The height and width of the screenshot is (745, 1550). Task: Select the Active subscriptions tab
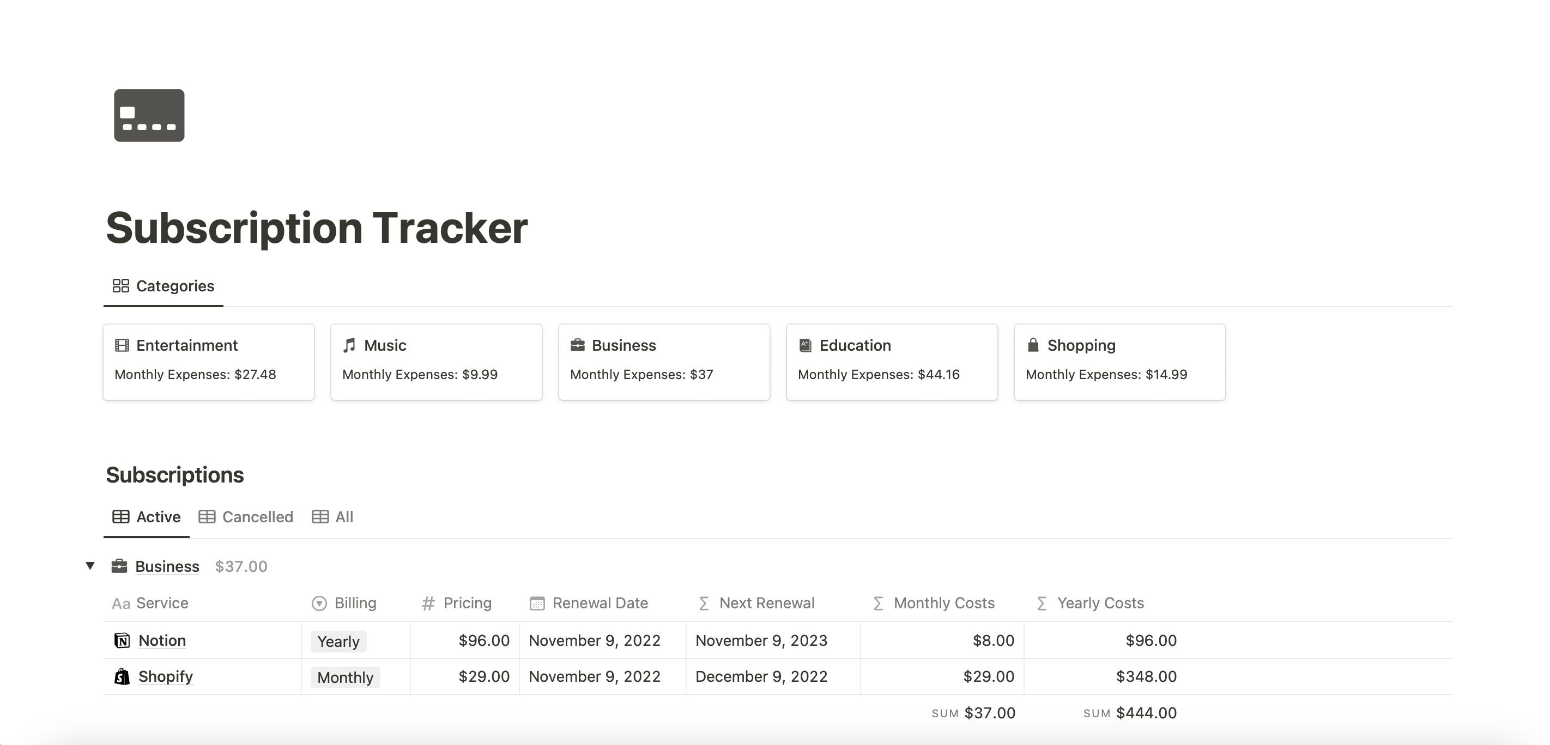point(147,517)
